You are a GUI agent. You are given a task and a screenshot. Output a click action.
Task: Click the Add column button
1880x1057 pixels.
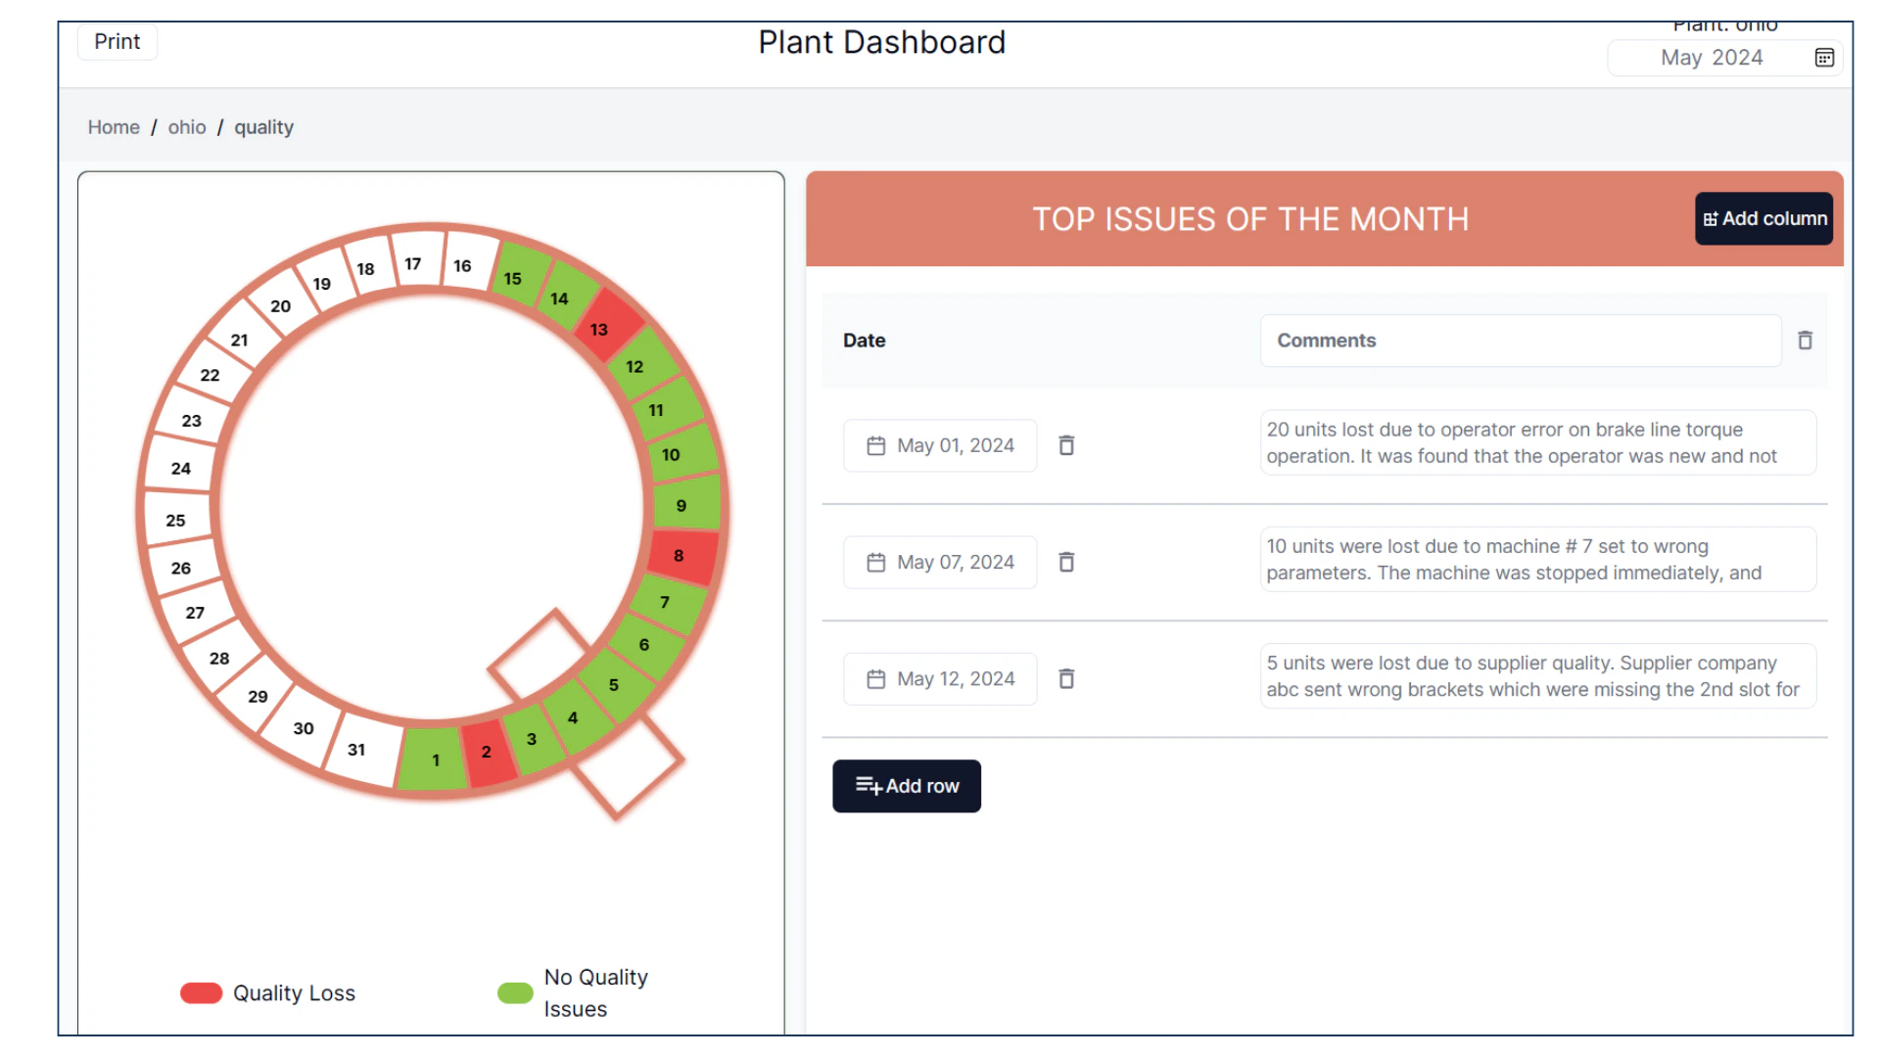pos(1763,218)
